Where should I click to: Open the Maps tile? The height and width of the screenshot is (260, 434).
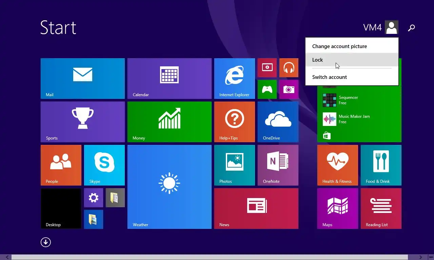click(338, 209)
